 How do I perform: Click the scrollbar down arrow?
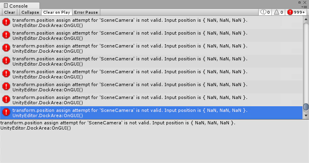[306, 116]
